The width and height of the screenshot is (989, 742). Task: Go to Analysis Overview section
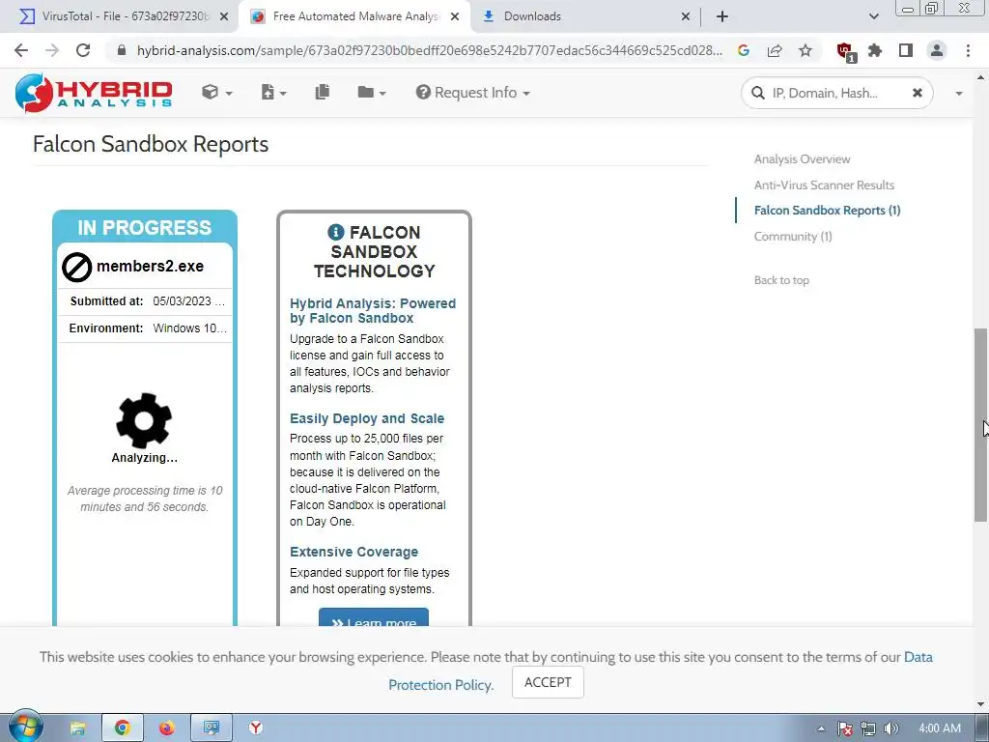[802, 159]
